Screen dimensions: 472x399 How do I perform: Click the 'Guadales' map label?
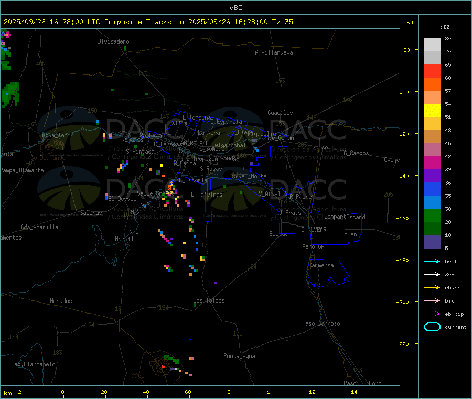280,113
